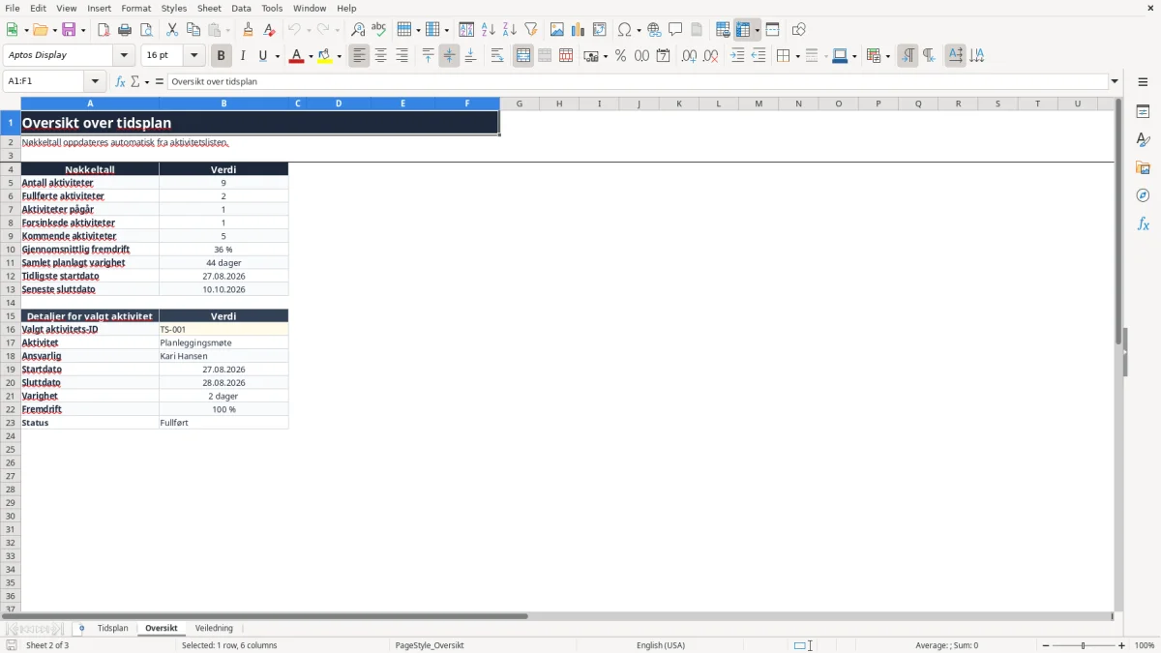Open Conditional Formatting dropdown arrow
Viewport: 1161px width, 653px height.
coord(886,56)
